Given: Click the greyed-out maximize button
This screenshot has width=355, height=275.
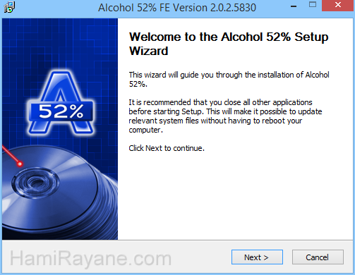Looking at the screenshot, I should click(313, 5).
